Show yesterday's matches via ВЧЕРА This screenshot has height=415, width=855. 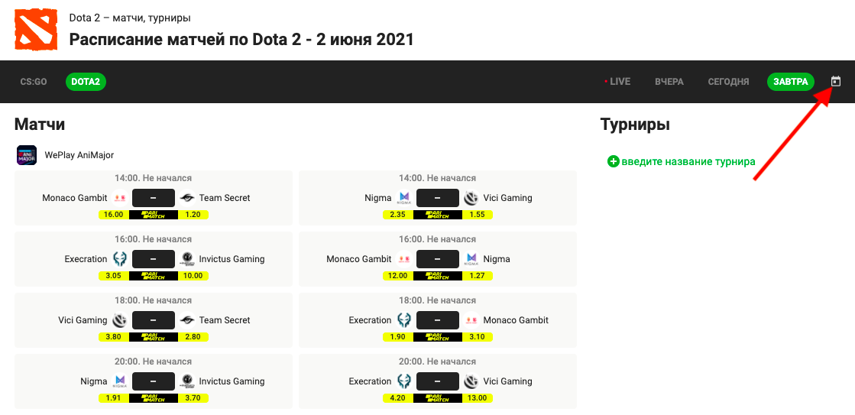pos(669,82)
